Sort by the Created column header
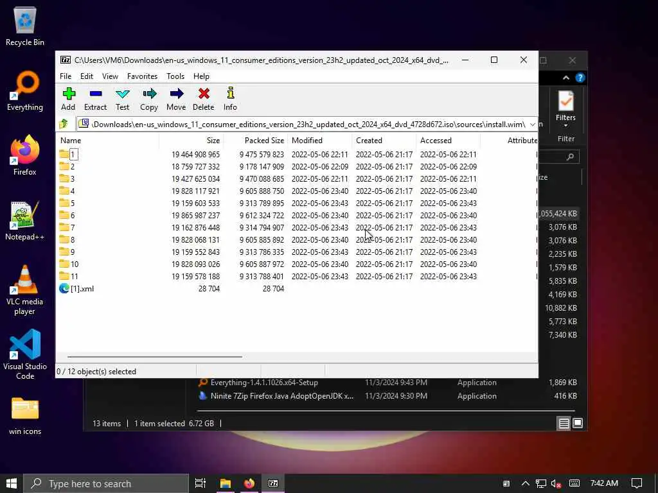 (x=384, y=141)
